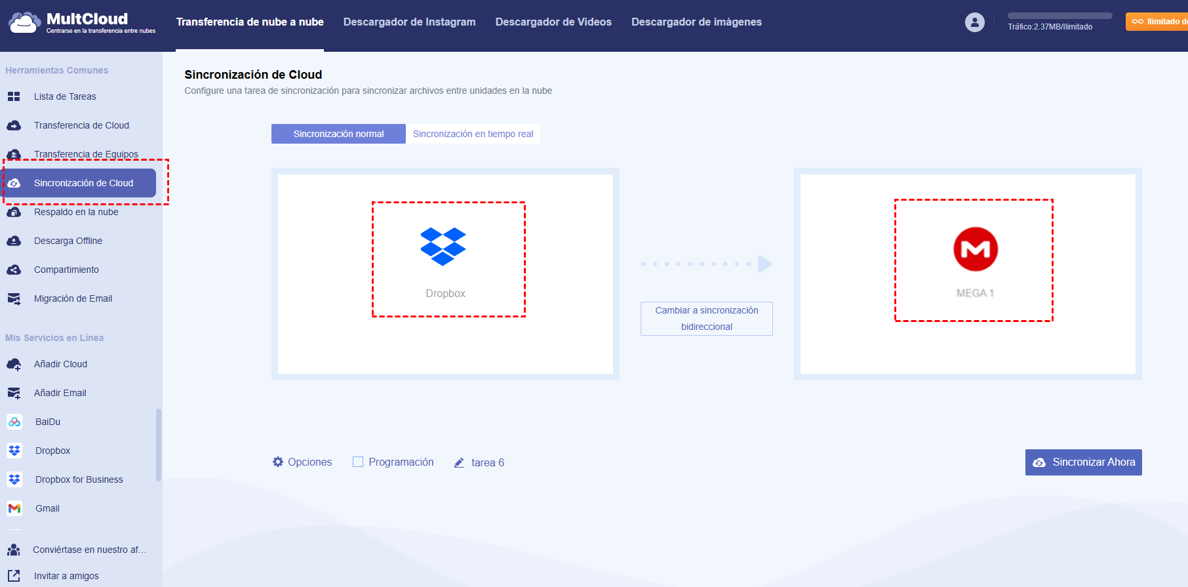
Task: Click the Sincronización de Cloud sidebar icon
Action: pos(14,183)
